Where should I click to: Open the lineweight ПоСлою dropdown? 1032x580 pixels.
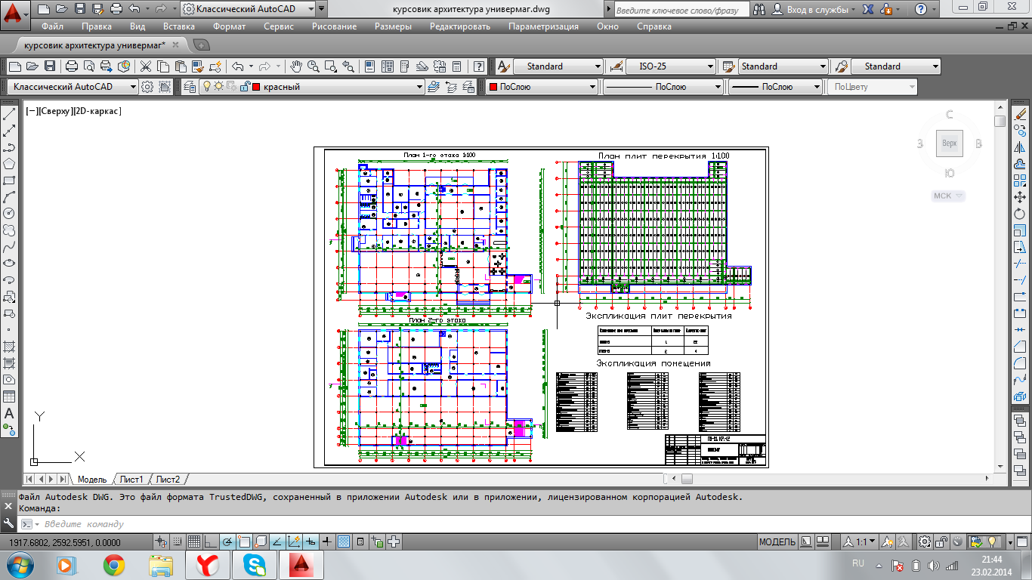click(x=776, y=87)
